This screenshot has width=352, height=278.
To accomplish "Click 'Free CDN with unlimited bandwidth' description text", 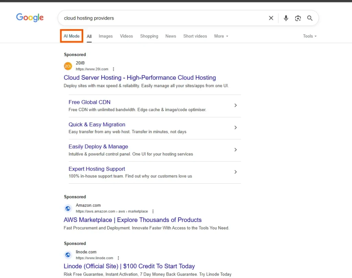I will (x=137, y=110).
